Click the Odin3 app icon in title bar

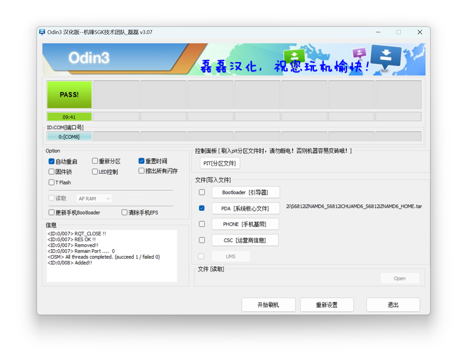[x=42, y=32]
